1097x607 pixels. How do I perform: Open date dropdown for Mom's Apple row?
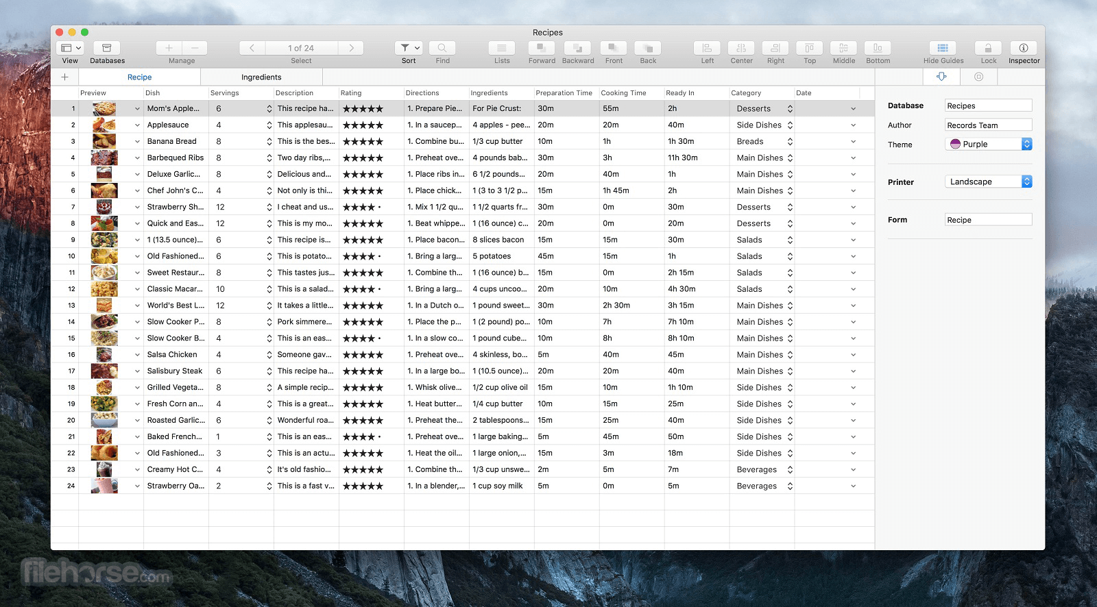(853, 109)
